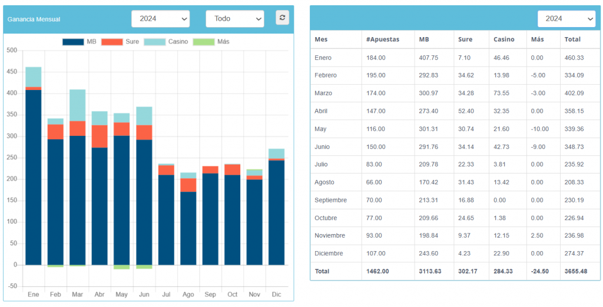Select the Enero table row
Image resolution: width=603 pixels, height=307 pixels.
323,58
